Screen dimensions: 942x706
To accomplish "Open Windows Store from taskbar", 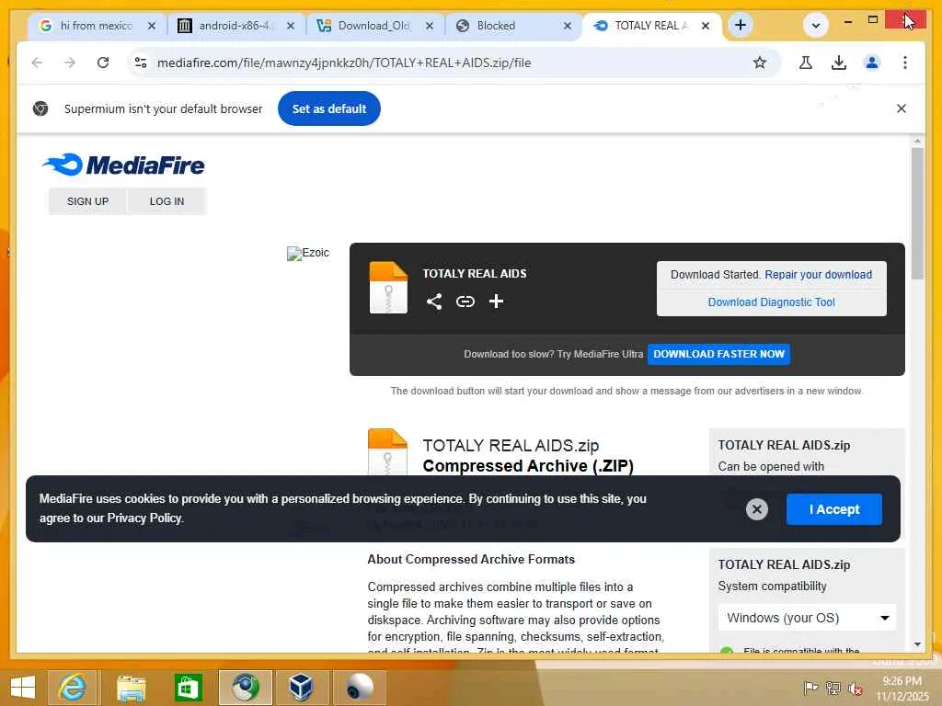I will point(188,688).
